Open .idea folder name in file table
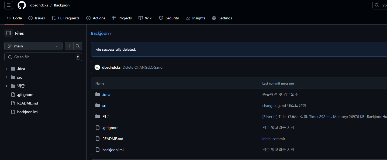Image resolution: width=387 pixels, height=160 pixels. tap(106, 95)
